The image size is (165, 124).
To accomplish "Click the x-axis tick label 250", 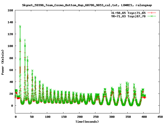I will coord(96,117).
